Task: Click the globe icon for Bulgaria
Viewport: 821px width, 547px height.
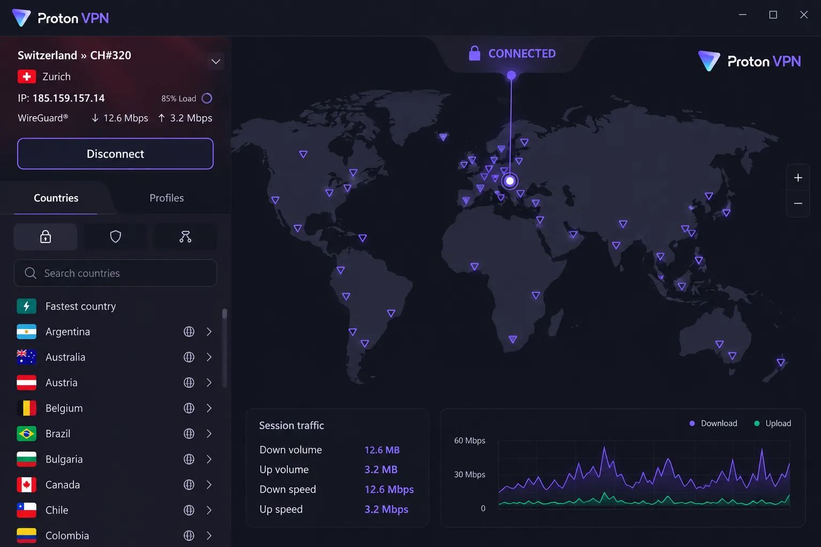Action: [x=189, y=459]
